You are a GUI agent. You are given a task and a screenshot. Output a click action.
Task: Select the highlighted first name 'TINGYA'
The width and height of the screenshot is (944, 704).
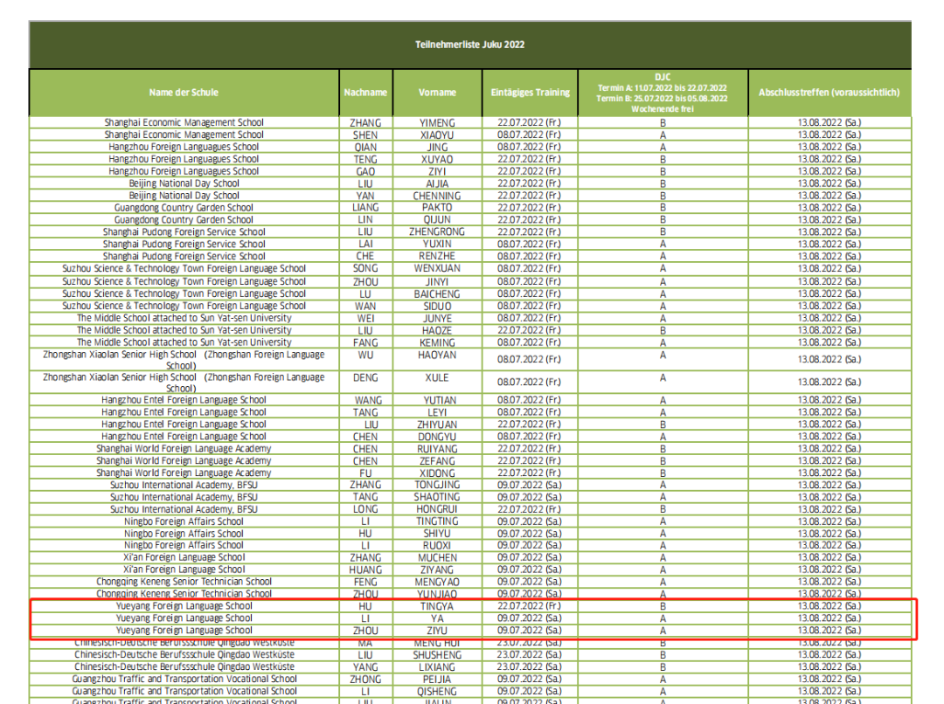[x=437, y=606]
